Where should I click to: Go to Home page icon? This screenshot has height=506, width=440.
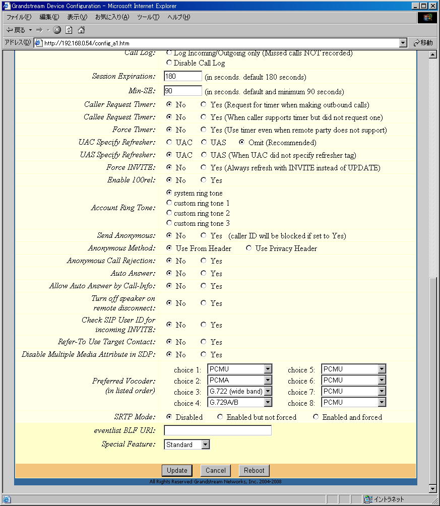click(81, 30)
